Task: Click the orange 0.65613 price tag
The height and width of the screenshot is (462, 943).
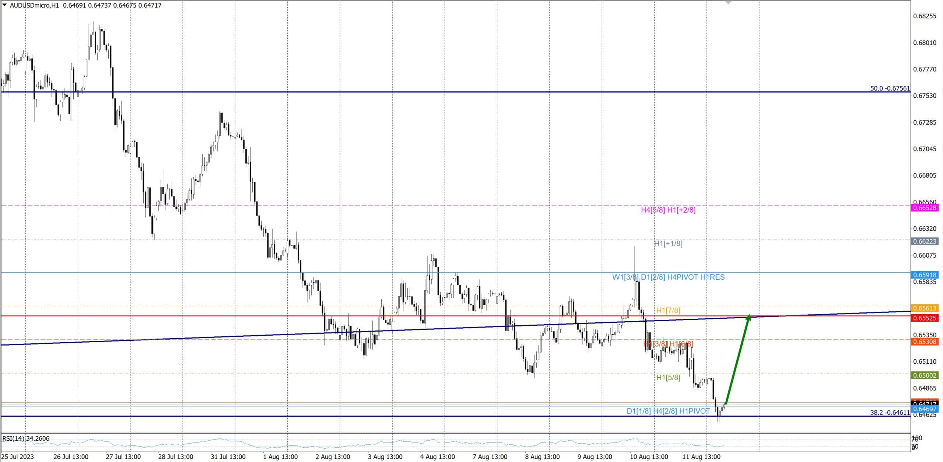Action: pyautogui.click(x=925, y=308)
